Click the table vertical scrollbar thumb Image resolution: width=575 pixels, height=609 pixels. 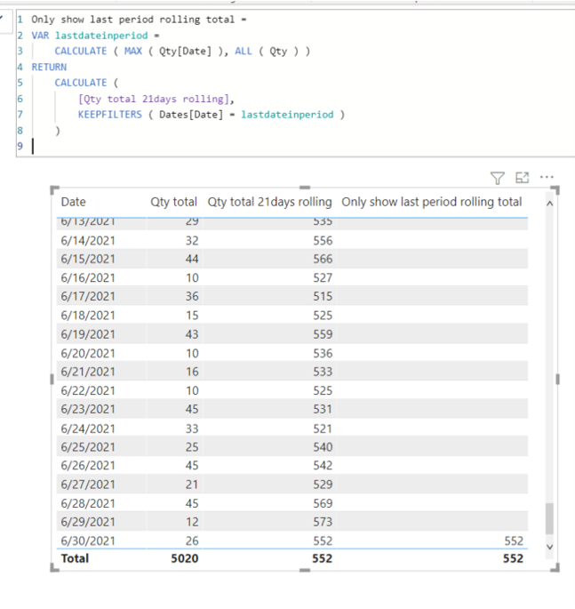[549, 519]
